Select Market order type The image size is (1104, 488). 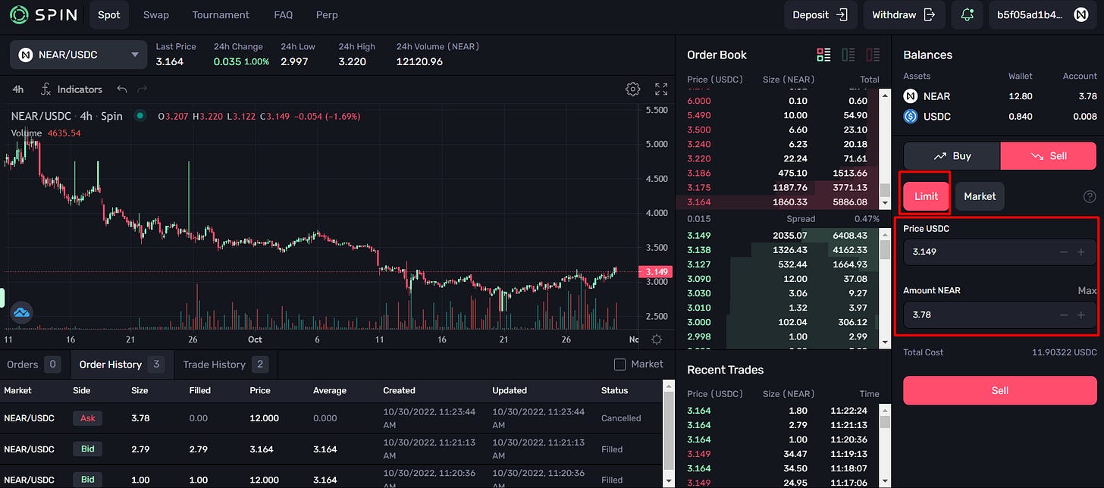click(980, 196)
